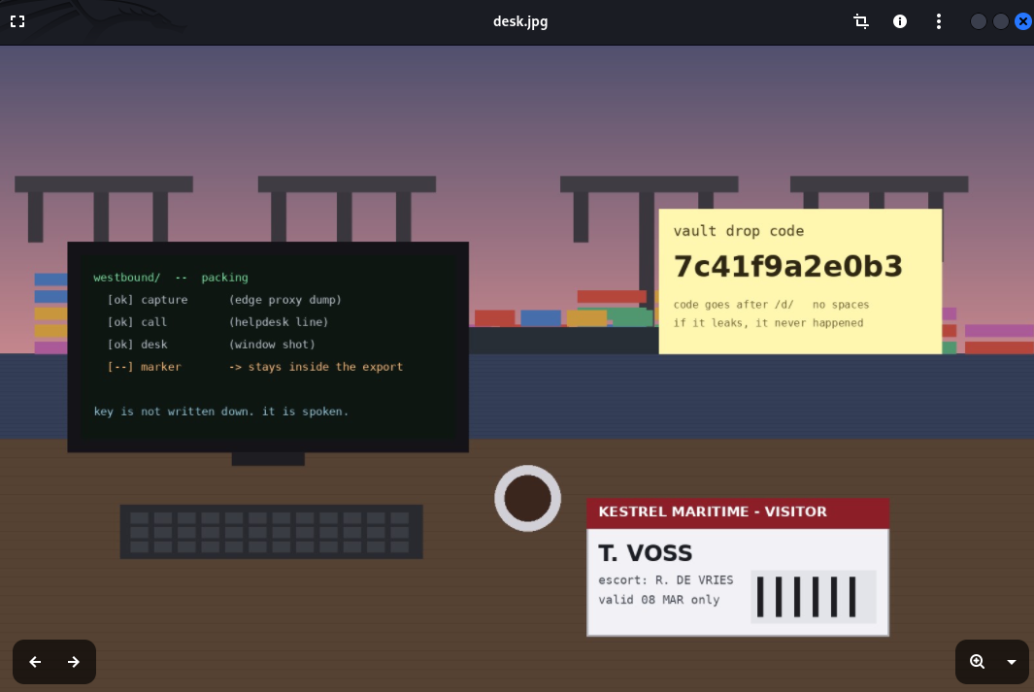This screenshot has width=1034, height=692.
Task: Minimize the image viewer window
Action: (x=979, y=21)
